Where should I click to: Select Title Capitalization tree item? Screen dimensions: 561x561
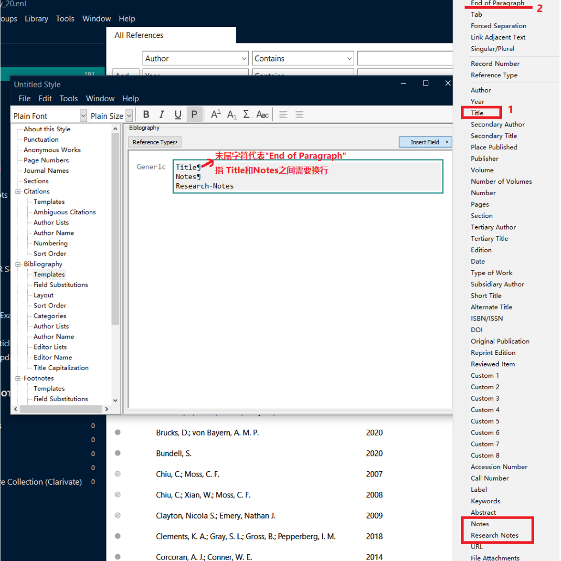tap(61, 368)
